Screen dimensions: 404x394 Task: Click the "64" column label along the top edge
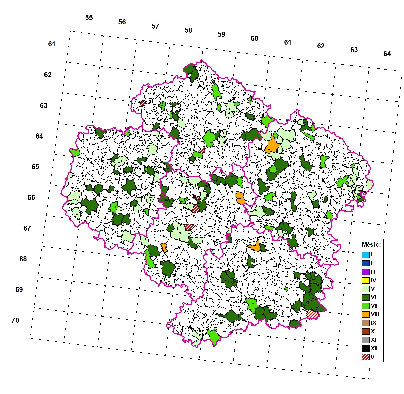tap(387, 54)
